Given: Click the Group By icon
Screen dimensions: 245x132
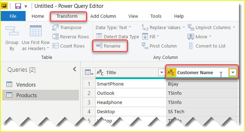Looking at the screenshot, I should (12, 31).
